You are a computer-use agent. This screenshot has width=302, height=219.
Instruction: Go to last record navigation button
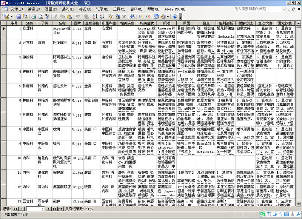[54, 209]
